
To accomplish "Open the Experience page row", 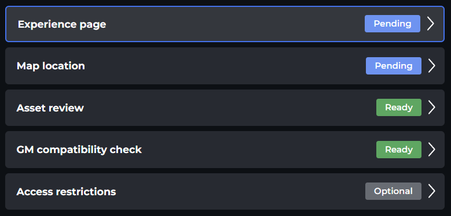I will pos(225,24).
